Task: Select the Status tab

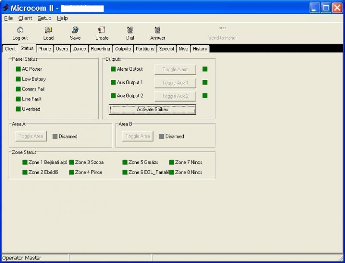Action: pos(27,48)
